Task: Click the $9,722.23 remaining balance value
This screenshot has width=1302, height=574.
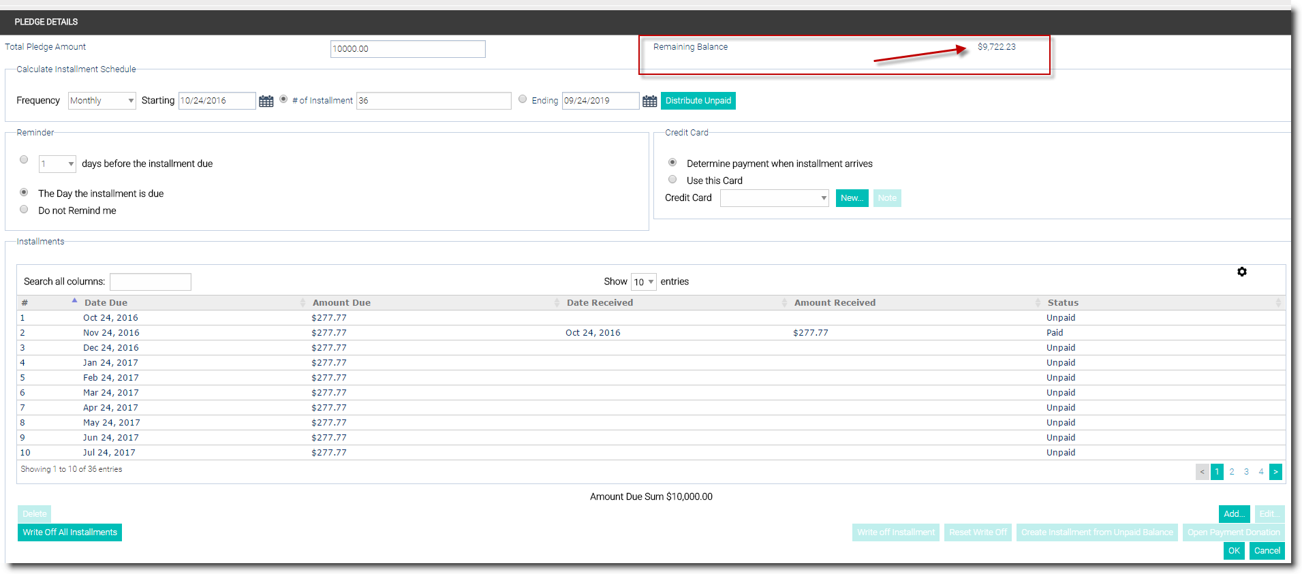Action: (997, 47)
